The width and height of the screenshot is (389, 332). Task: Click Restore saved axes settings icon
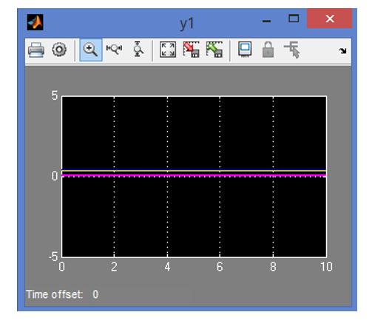pyautogui.click(x=214, y=50)
